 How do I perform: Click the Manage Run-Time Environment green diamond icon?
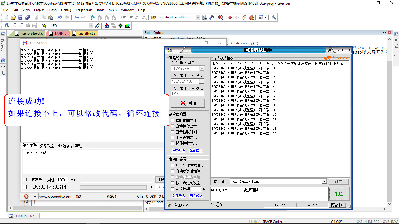pos(120,26)
